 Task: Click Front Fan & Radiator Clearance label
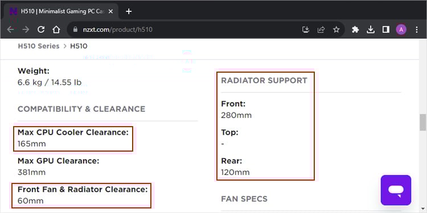tap(83, 189)
